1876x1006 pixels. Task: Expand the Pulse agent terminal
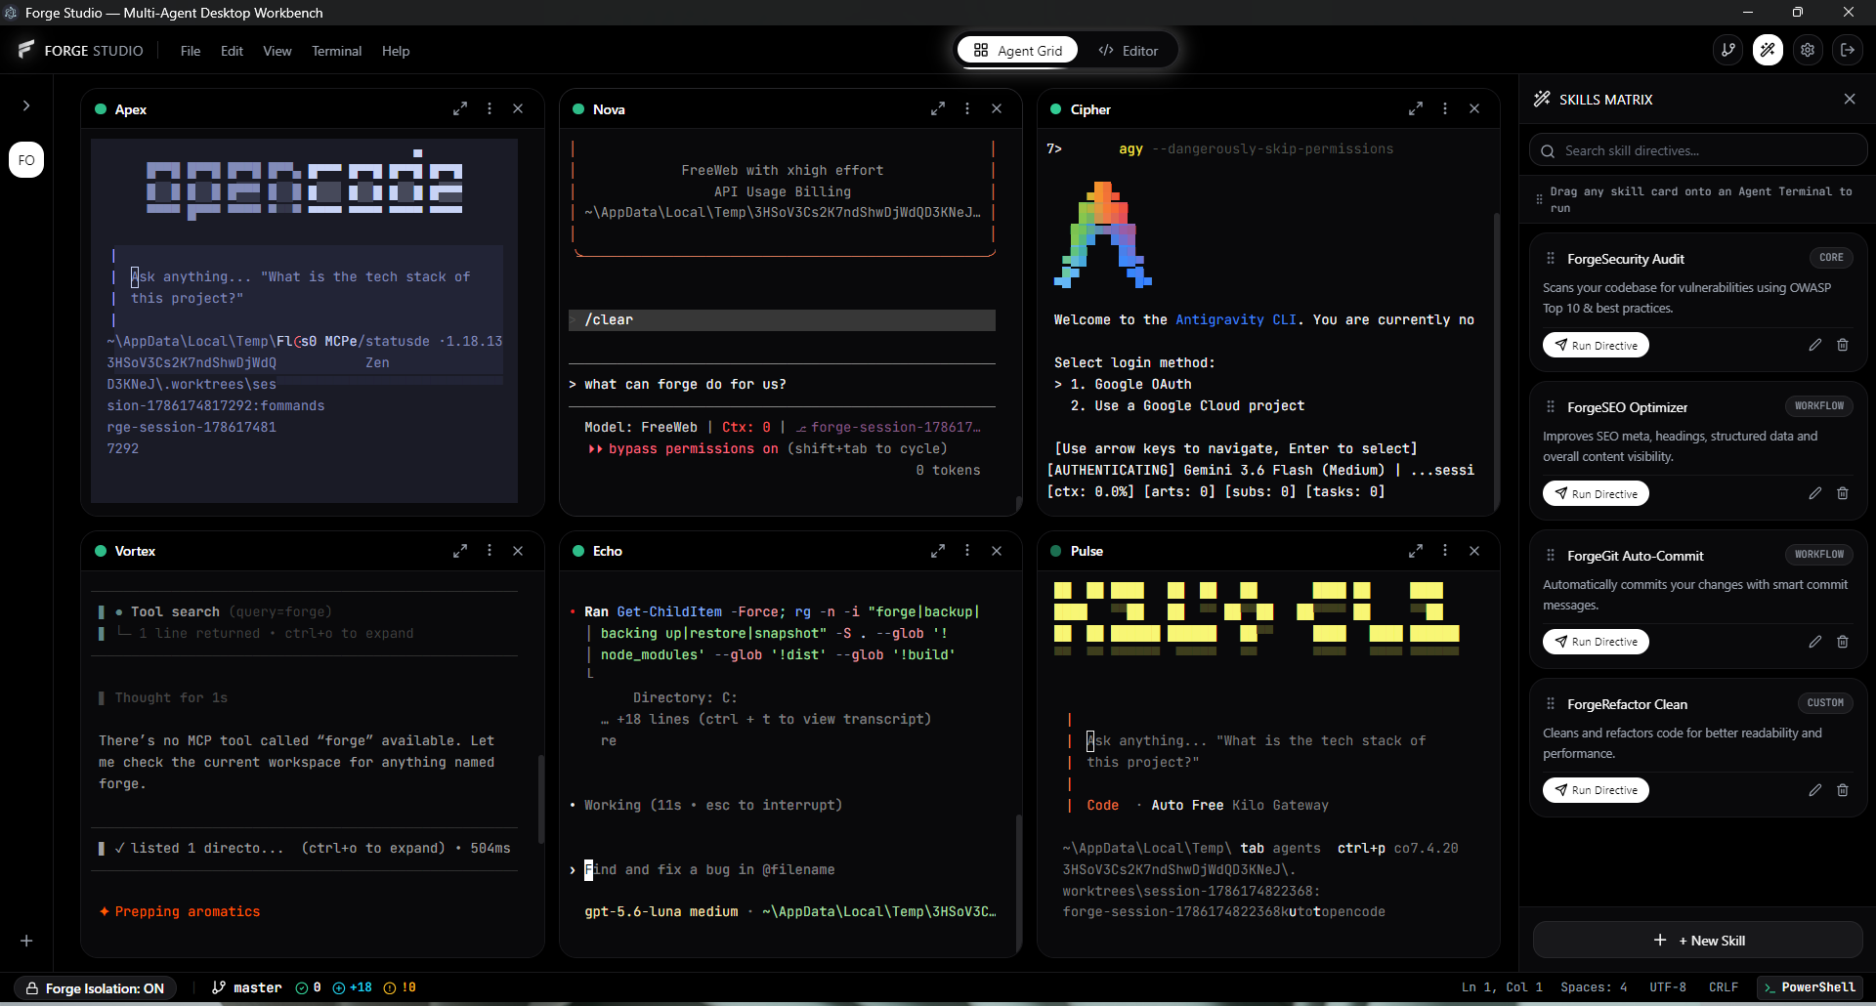1416,551
